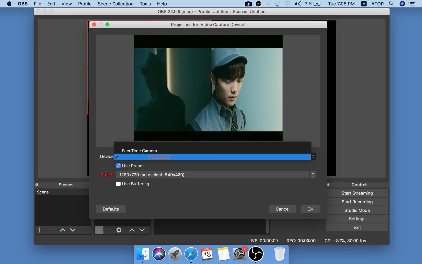This screenshot has height=264, width=422.
Task: Select the Scene row in the Scenes list
Action: [x=63, y=192]
